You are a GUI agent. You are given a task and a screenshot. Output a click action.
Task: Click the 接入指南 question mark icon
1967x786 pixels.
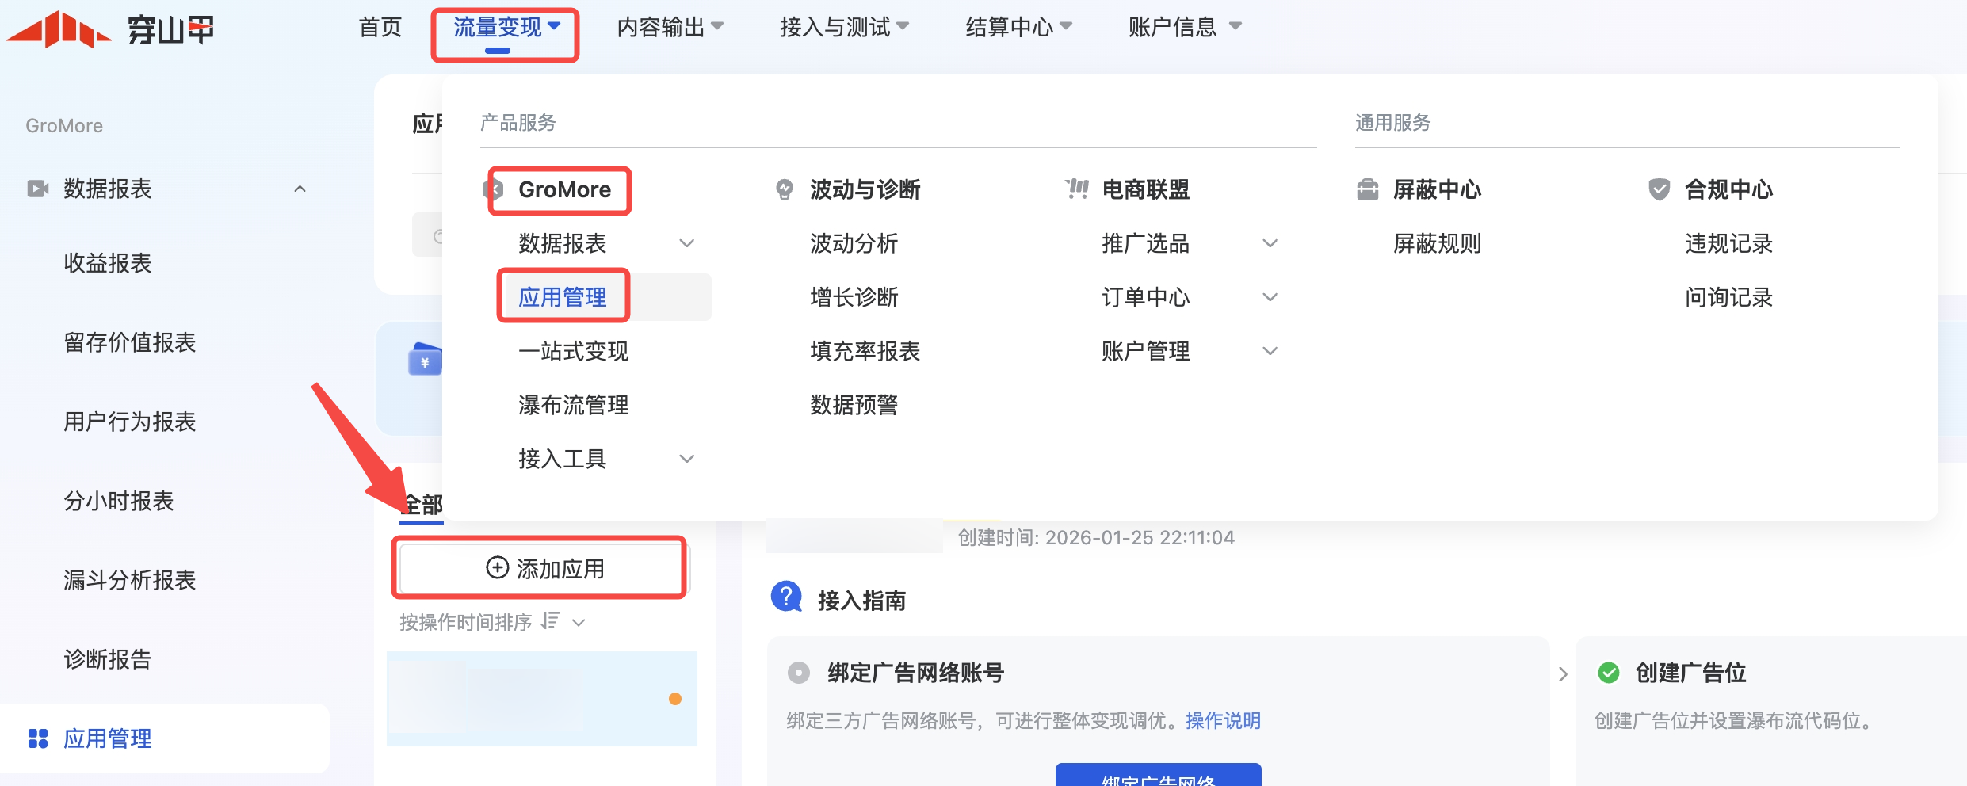pos(786,597)
